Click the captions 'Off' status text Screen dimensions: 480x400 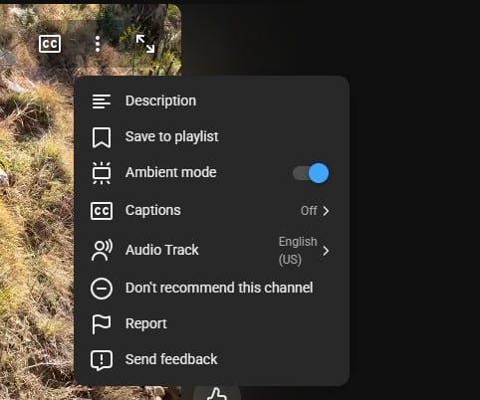pos(309,211)
